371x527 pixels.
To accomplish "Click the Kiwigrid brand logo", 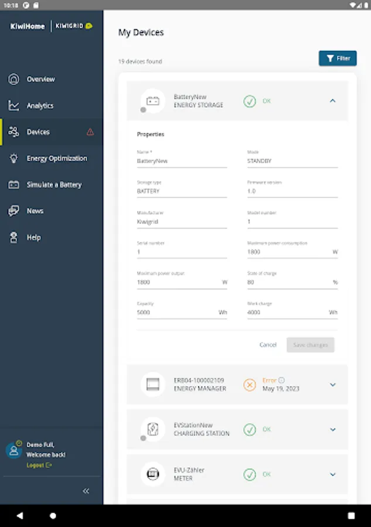I will coord(74,26).
